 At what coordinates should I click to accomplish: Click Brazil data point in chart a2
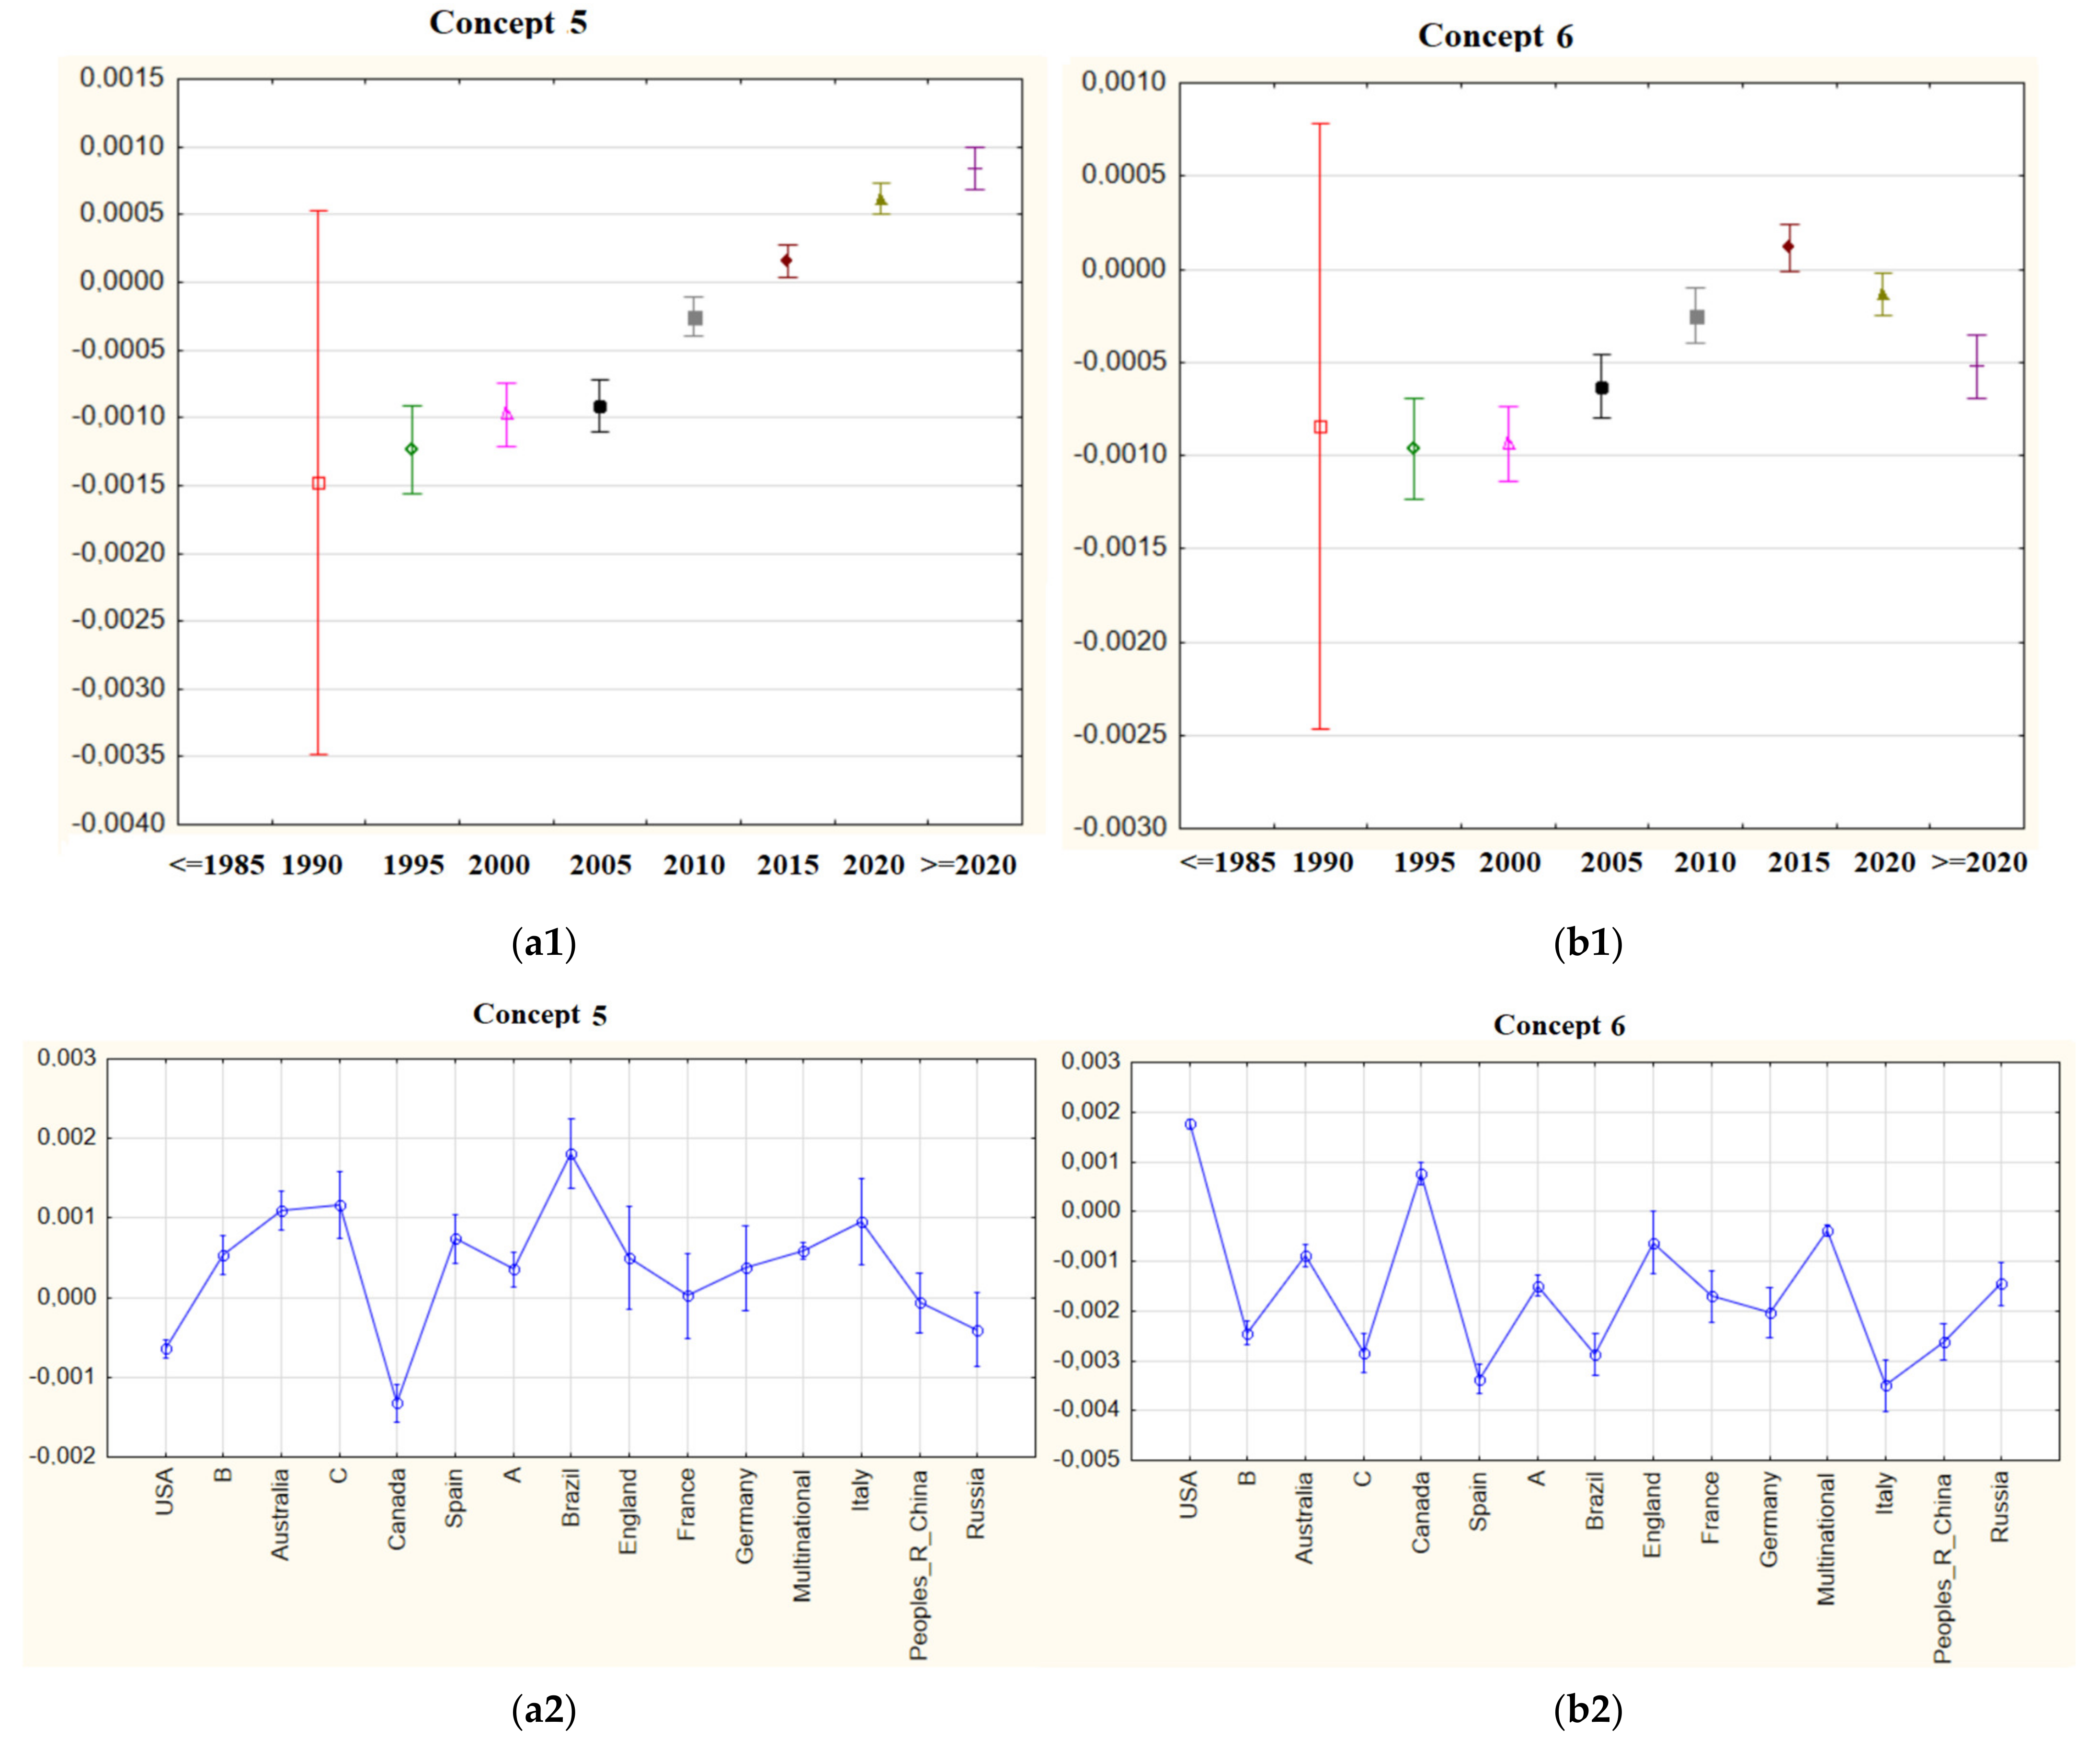(571, 1154)
